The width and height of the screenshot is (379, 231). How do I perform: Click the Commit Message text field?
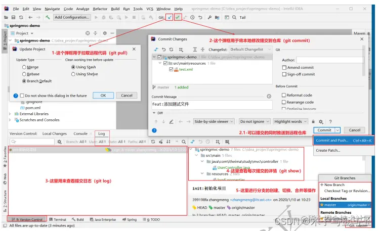coord(212,104)
